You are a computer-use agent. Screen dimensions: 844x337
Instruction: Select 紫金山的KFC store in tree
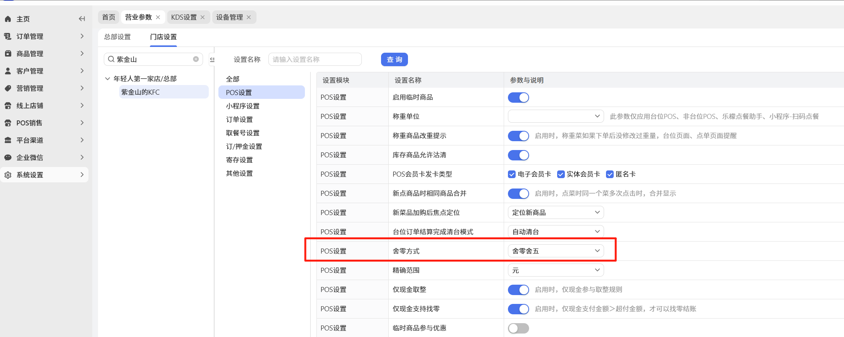[164, 92]
